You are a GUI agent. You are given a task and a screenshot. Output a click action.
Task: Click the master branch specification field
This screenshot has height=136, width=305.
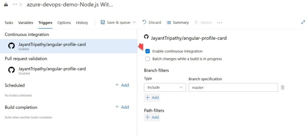tap(233, 87)
